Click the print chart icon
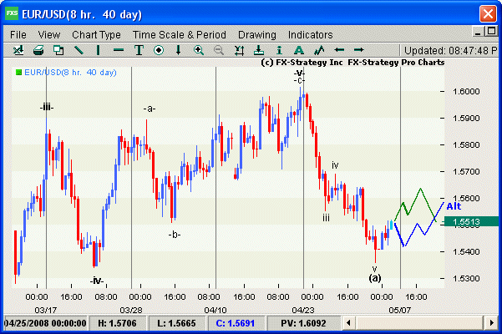The height and width of the screenshot is (334, 502). click(x=38, y=50)
